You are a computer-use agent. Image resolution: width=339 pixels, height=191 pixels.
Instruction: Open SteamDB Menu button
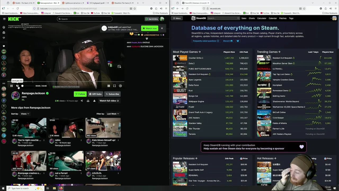177,18
